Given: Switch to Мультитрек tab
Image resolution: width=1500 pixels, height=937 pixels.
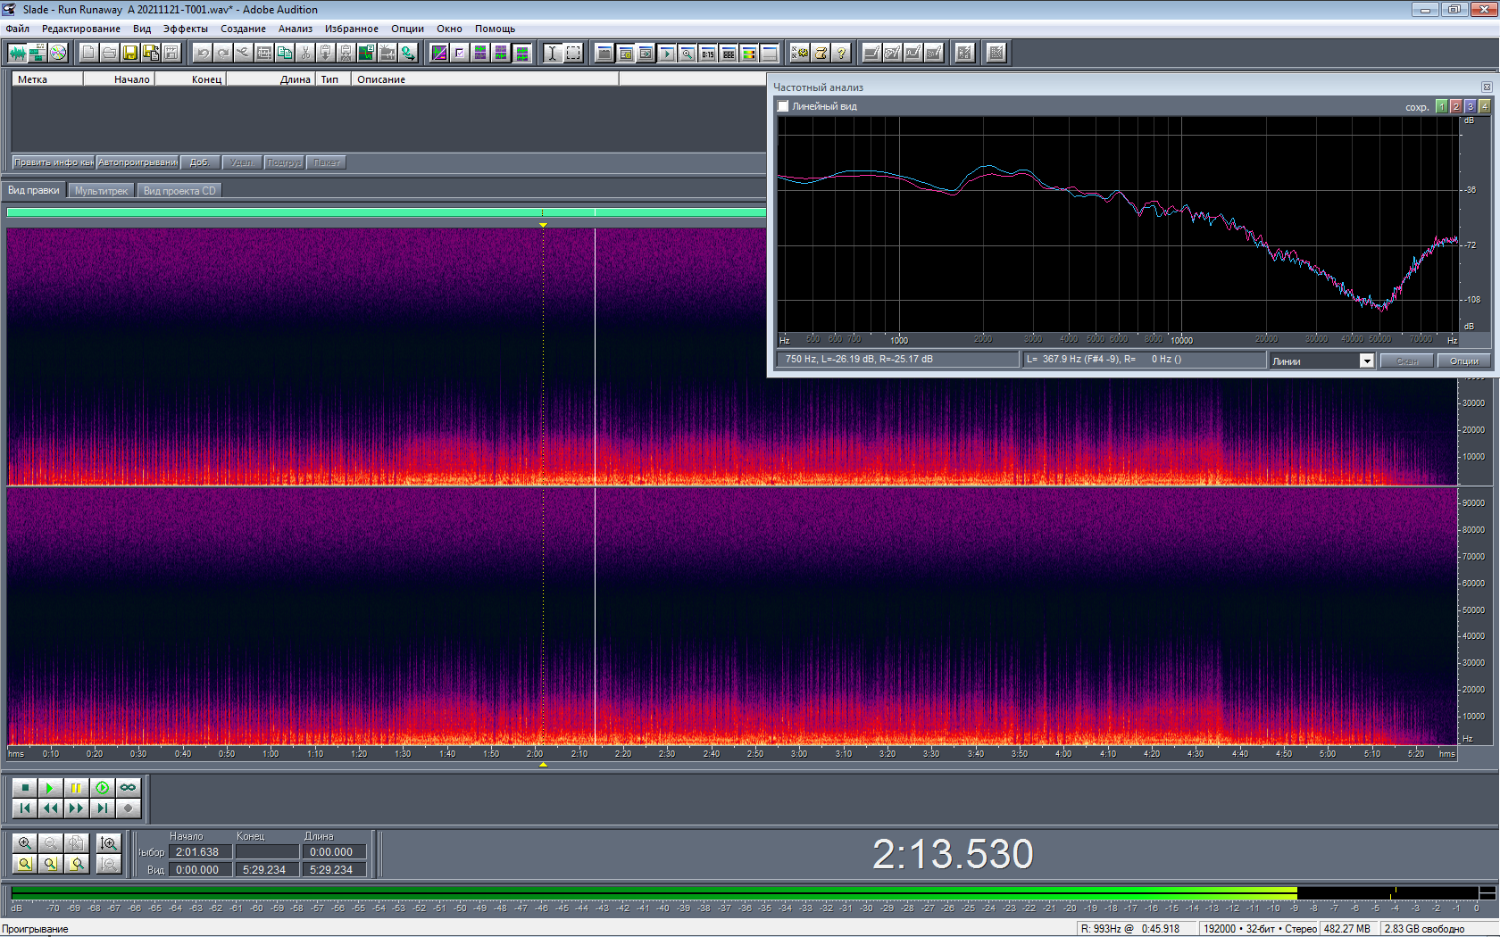Looking at the screenshot, I should coord(101,190).
